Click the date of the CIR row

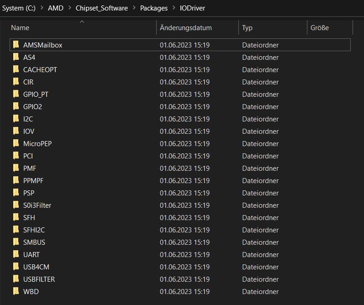point(185,82)
